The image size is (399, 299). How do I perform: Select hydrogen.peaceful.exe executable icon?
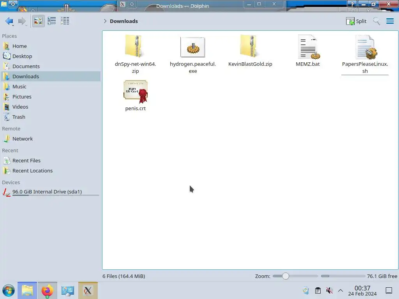192,47
